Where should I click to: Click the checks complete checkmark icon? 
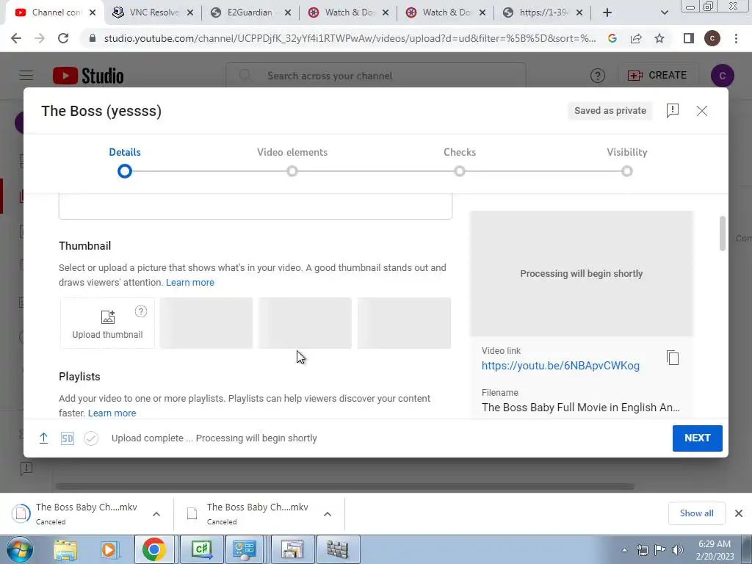coord(90,438)
